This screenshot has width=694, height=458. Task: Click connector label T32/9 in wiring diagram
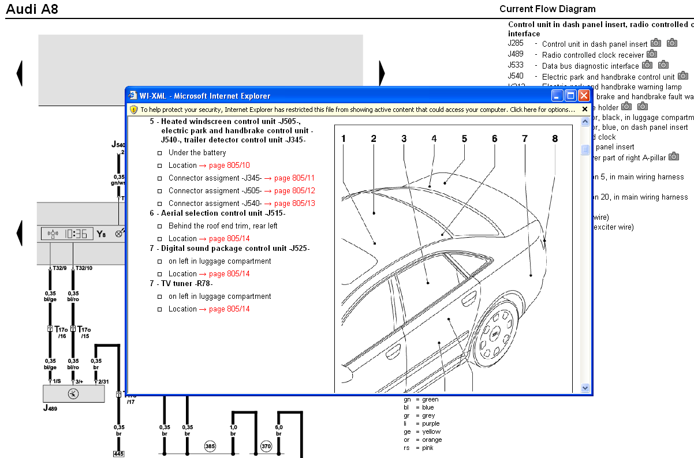[60, 268]
